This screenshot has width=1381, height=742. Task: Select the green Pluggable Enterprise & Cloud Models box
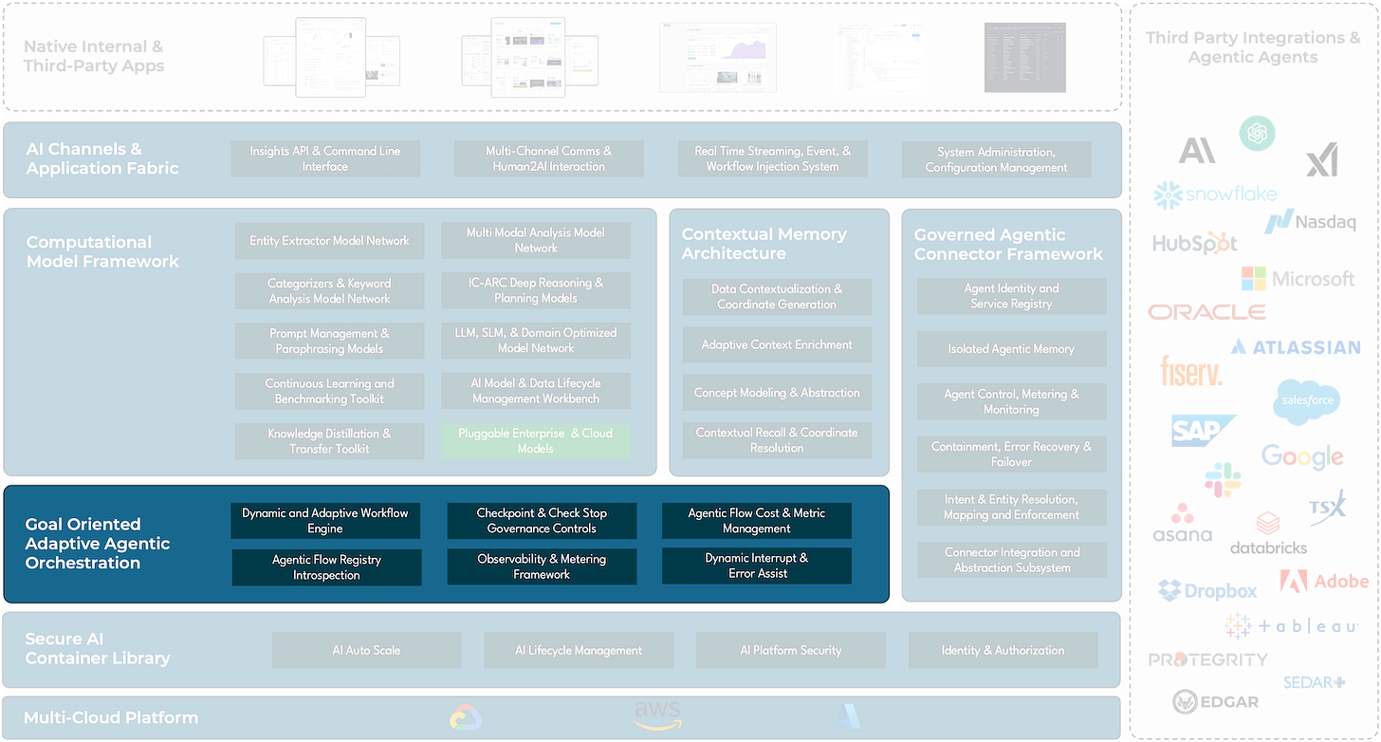click(x=536, y=441)
